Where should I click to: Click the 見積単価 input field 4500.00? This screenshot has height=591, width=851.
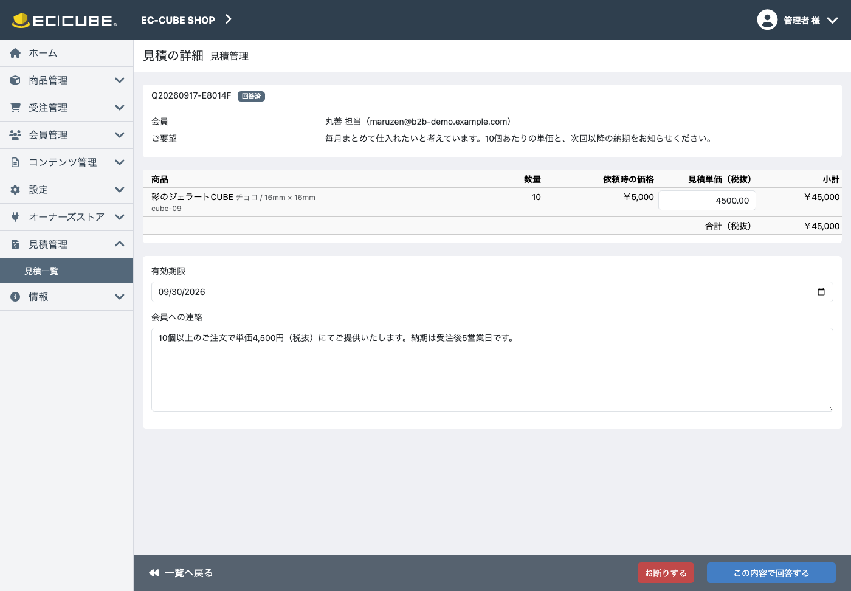pos(707,201)
